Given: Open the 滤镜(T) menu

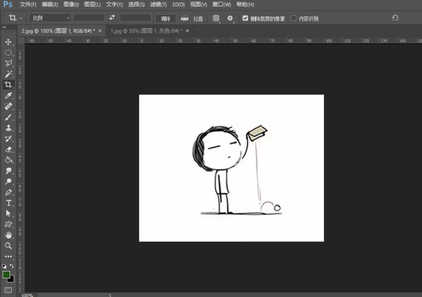Looking at the screenshot, I should [158, 5].
